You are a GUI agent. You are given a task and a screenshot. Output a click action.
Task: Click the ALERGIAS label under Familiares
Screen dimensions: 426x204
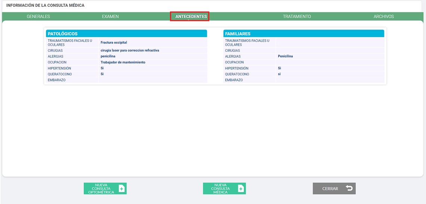pos(233,57)
